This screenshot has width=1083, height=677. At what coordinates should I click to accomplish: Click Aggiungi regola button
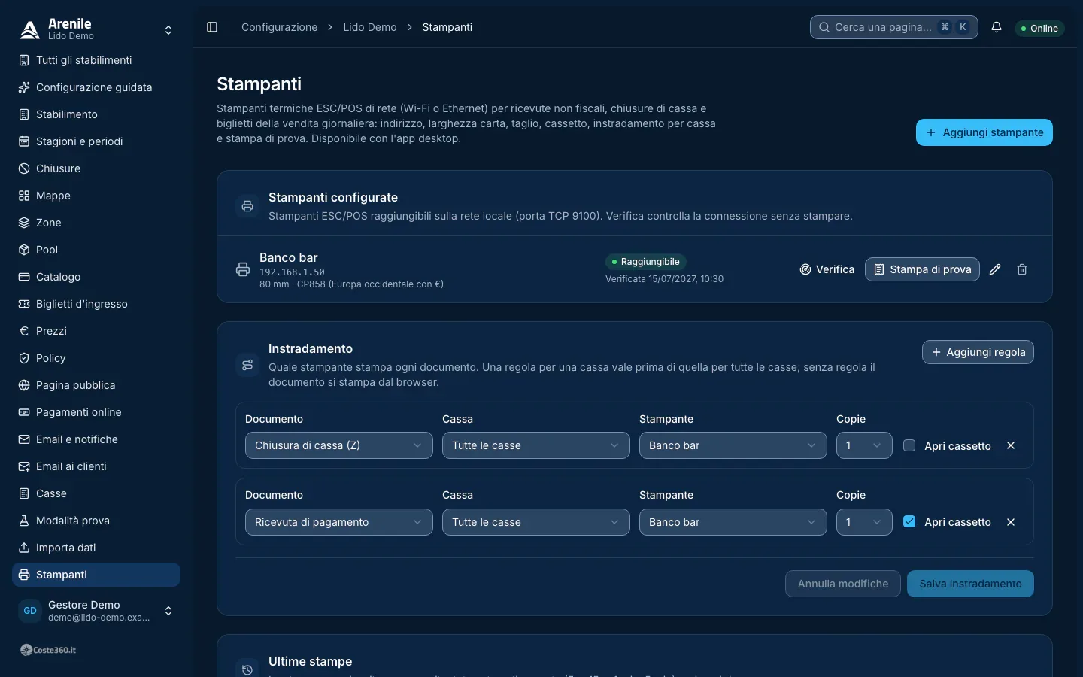[x=978, y=352]
